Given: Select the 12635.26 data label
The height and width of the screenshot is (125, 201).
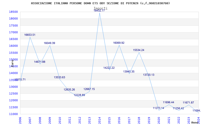Looking at the screenshot, I should (x=69, y=90).
